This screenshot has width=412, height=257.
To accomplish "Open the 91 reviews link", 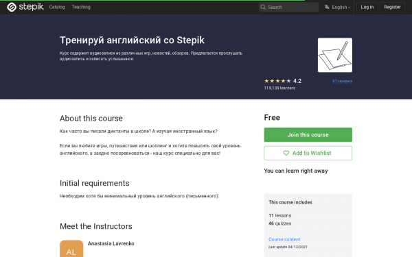I will point(342,81).
